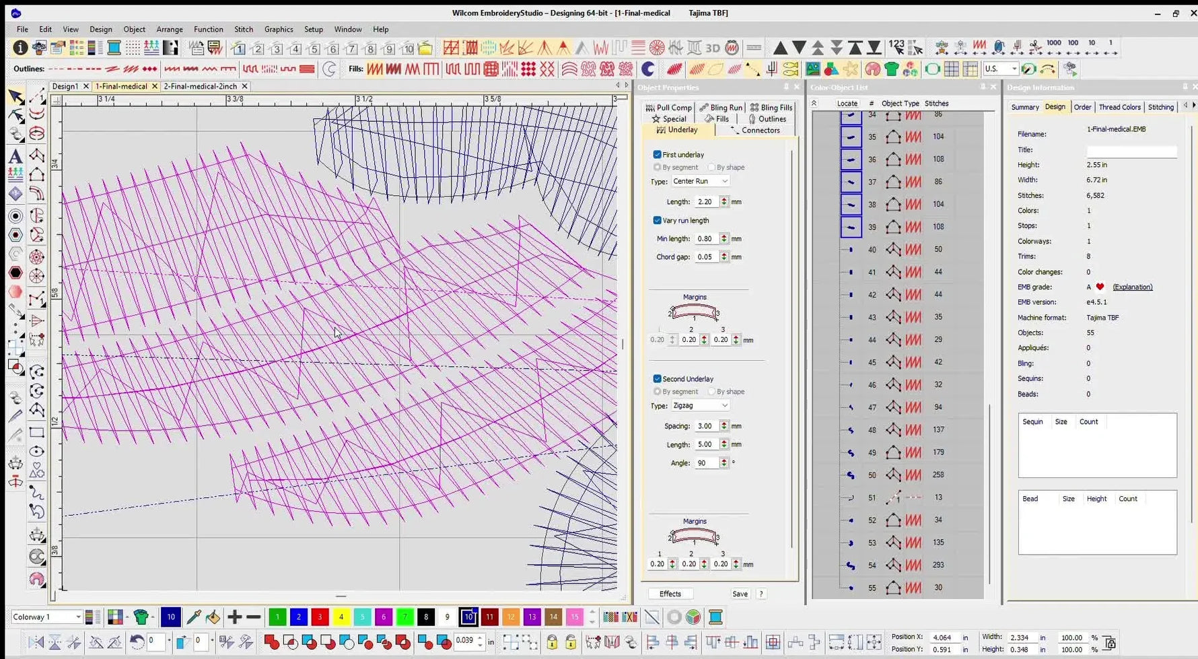Select magenta color swatch 6
Viewport: 1198px width, 659px height.
click(383, 617)
